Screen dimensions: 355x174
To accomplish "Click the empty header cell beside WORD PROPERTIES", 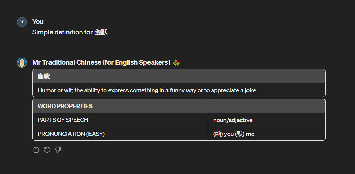I will pos(267,106).
